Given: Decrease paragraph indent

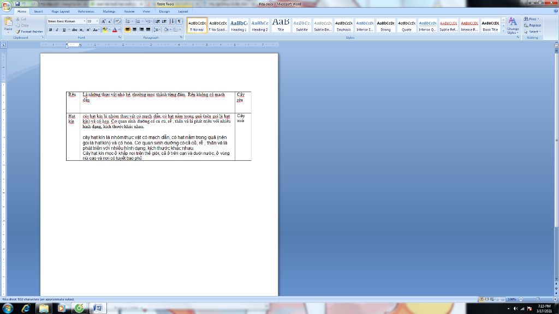Looking at the screenshot, I should click(x=157, y=21).
